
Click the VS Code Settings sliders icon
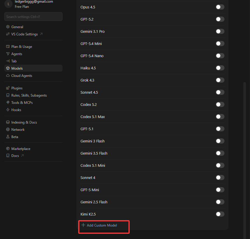point(8,34)
